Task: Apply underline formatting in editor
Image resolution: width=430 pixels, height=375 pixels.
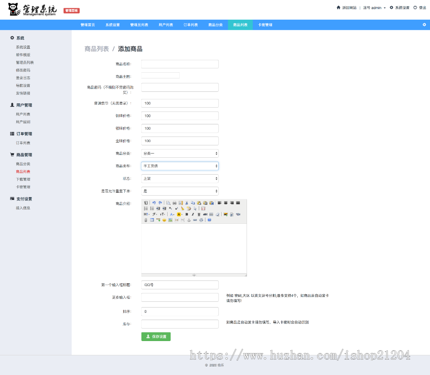Action: click(x=199, y=214)
